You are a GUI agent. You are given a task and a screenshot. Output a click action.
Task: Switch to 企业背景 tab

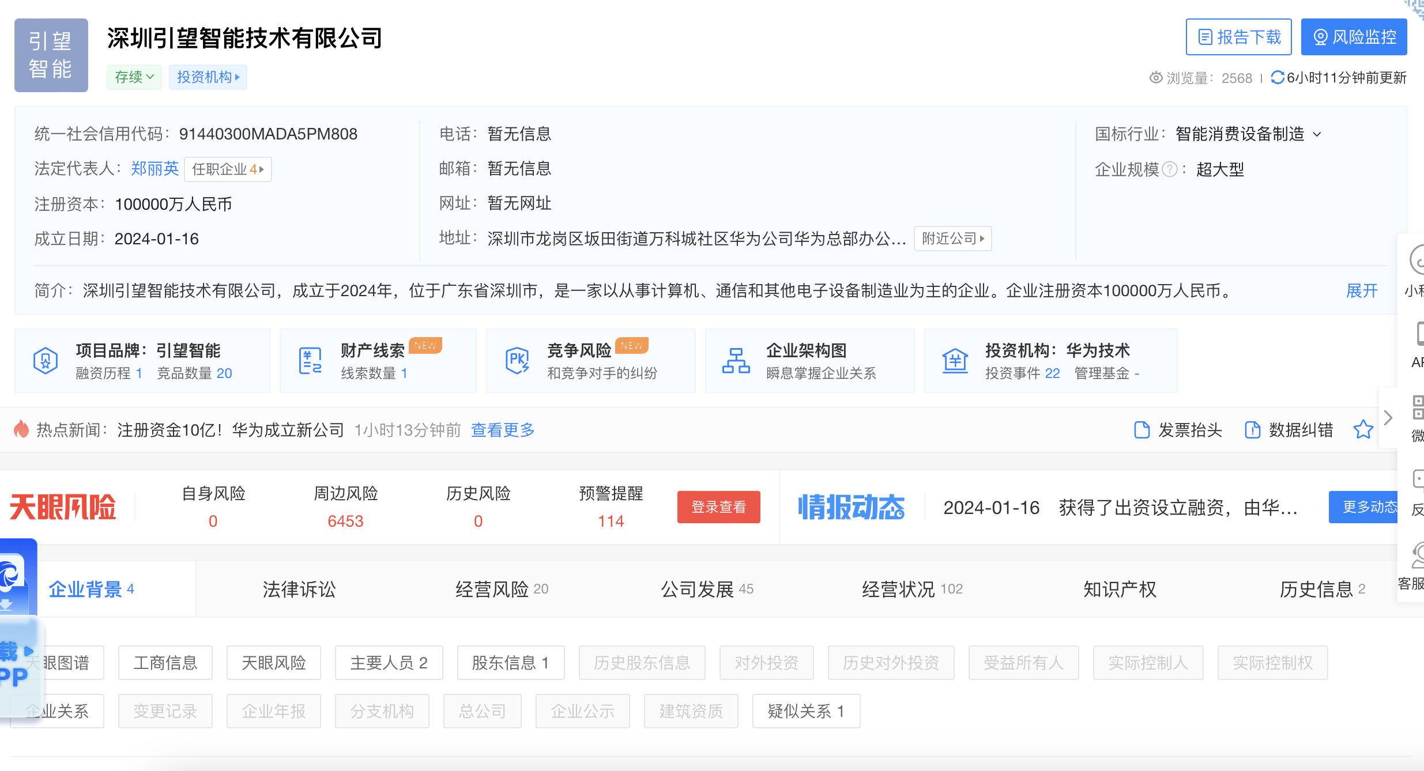(91, 589)
